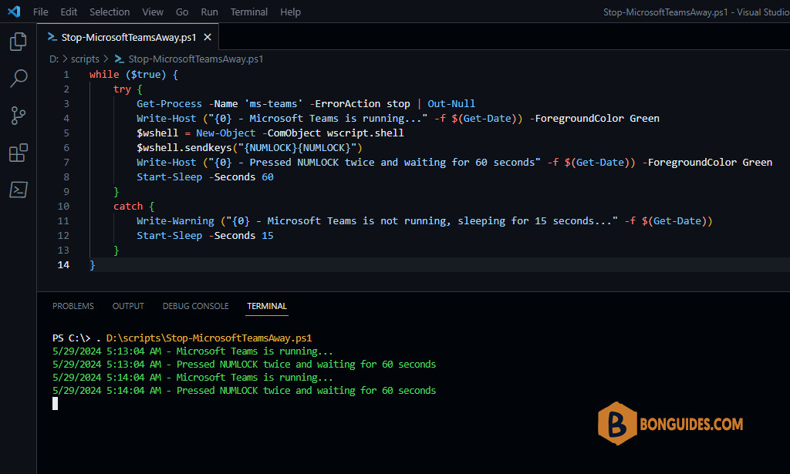790x474 pixels.
Task: Click the 'catch' keyword on line 10
Action: point(128,207)
